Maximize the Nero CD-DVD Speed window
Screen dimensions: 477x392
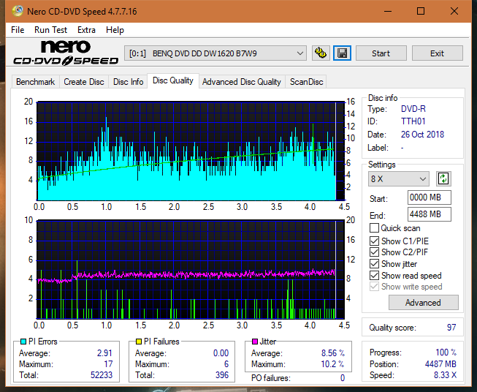coord(421,11)
